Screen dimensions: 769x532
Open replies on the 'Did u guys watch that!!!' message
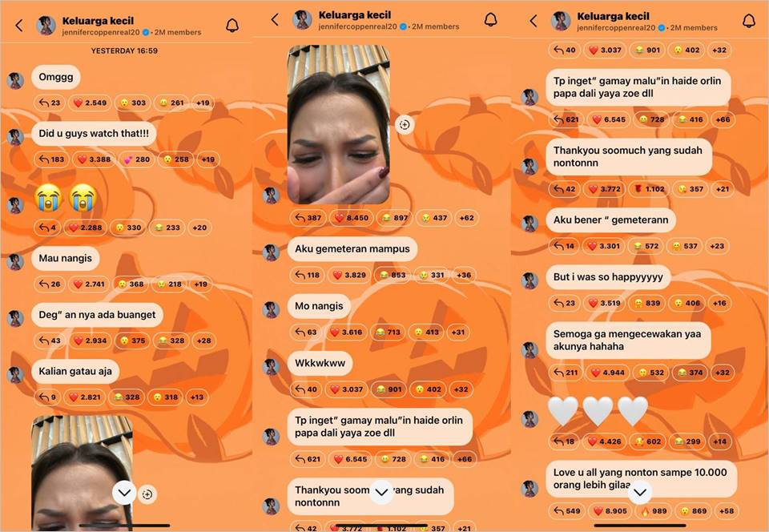tap(51, 159)
